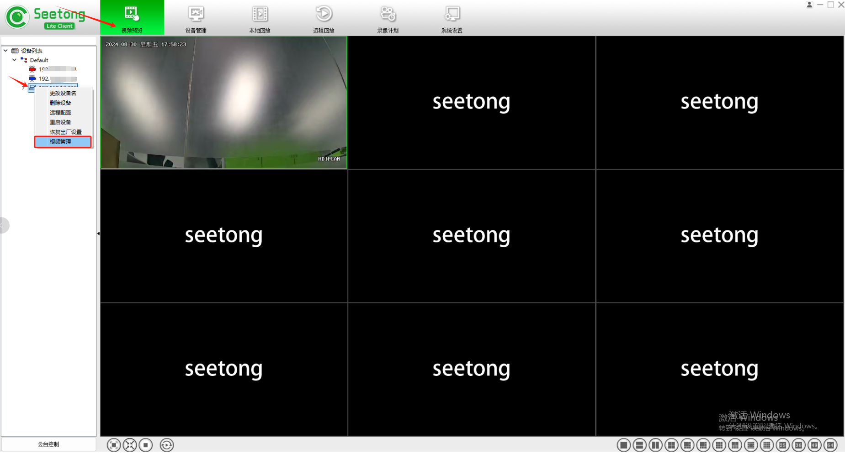Viewport: 845px width, 453px height.
Task: Switch to two vertical columns layout
Action: coord(655,445)
